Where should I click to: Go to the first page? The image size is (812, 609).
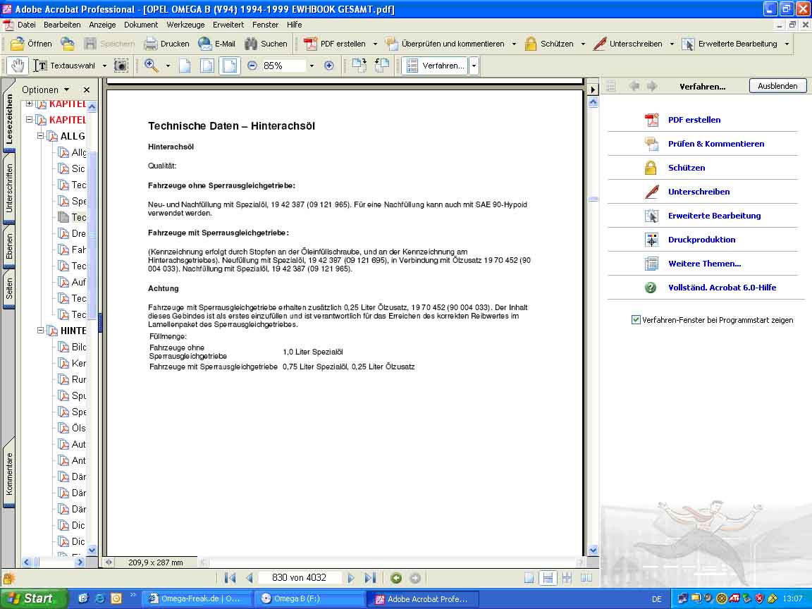230,578
